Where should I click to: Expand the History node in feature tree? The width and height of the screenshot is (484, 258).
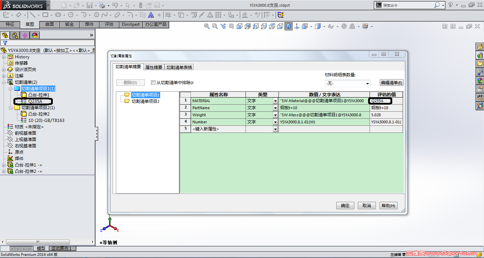click(4, 57)
